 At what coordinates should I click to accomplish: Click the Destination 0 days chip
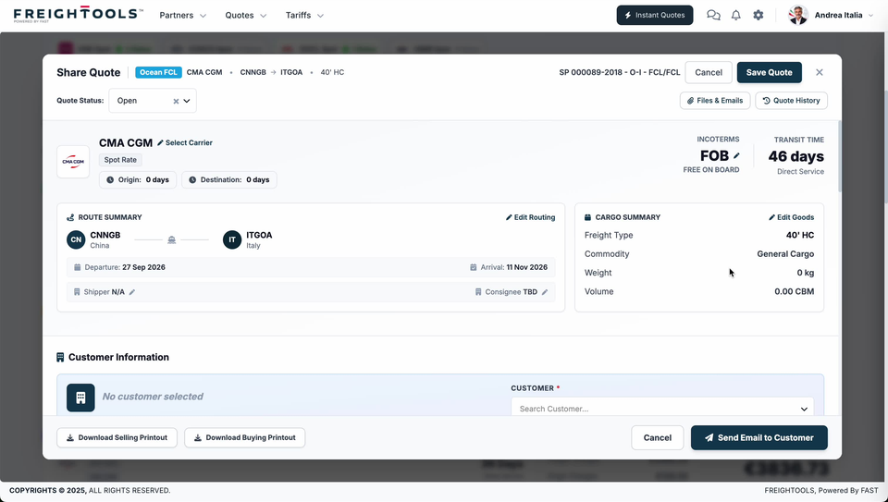[228, 180]
